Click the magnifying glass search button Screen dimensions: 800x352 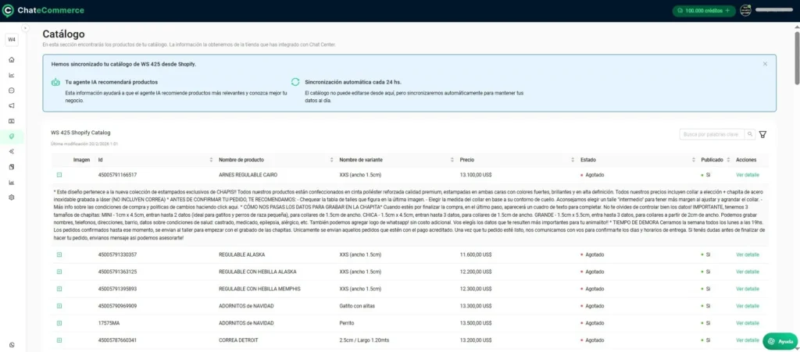(x=750, y=134)
